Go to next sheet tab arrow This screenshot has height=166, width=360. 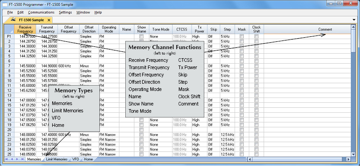tap(17, 159)
